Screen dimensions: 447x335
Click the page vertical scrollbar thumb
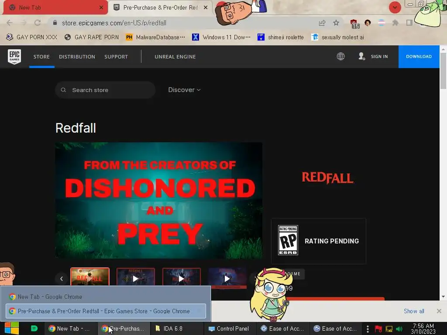click(443, 71)
